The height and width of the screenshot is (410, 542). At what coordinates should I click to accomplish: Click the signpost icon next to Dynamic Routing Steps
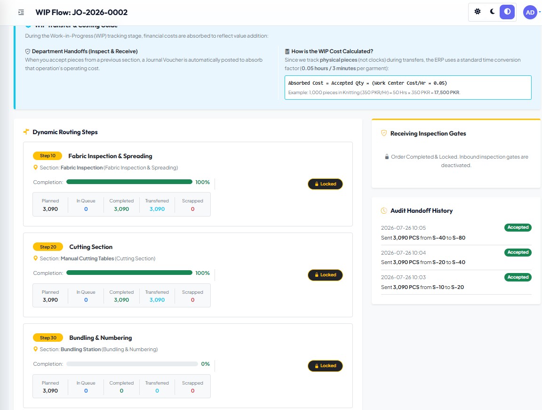point(26,132)
